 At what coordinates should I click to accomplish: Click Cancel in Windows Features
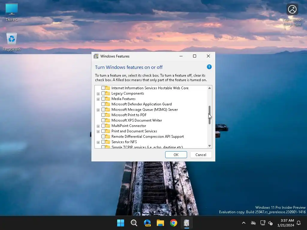coord(201,155)
